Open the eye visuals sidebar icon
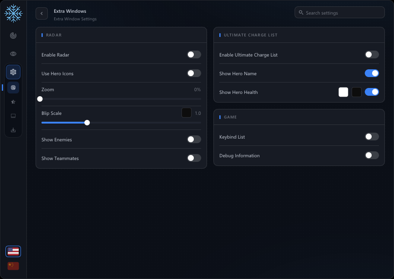The height and width of the screenshot is (279, 394). click(x=13, y=54)
